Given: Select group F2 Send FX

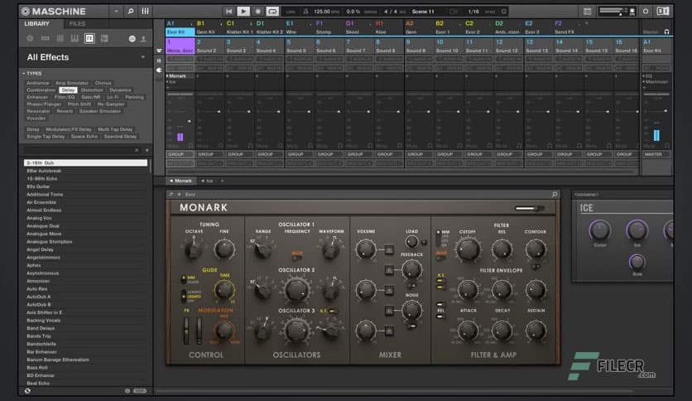Looking at the screenshot, I should coord(568,27).
